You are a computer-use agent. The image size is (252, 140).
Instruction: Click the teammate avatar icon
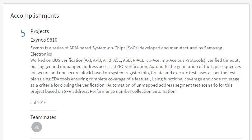(37, 127)
